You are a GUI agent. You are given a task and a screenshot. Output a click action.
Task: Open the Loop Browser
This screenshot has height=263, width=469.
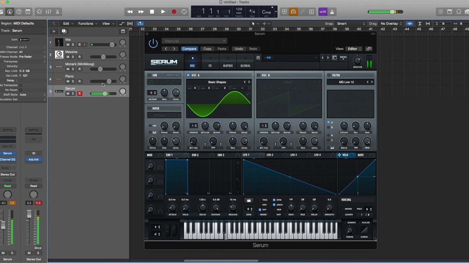tap(459, 12)
